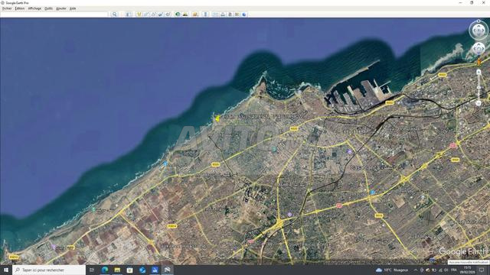Open the Fichier menu

(x=7, y=8)
